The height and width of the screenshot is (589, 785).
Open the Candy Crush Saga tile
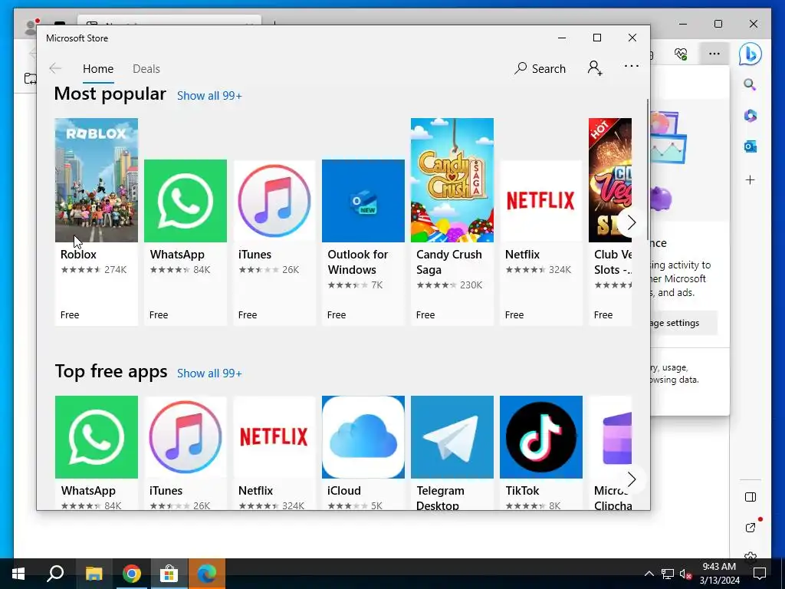452,222
